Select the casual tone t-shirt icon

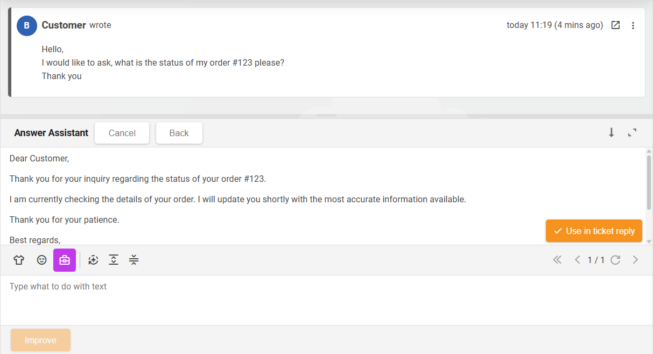click(19, 260)
